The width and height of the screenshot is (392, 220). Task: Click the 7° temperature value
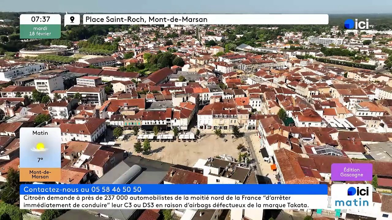pyautogui.click(x=40, y=160)
